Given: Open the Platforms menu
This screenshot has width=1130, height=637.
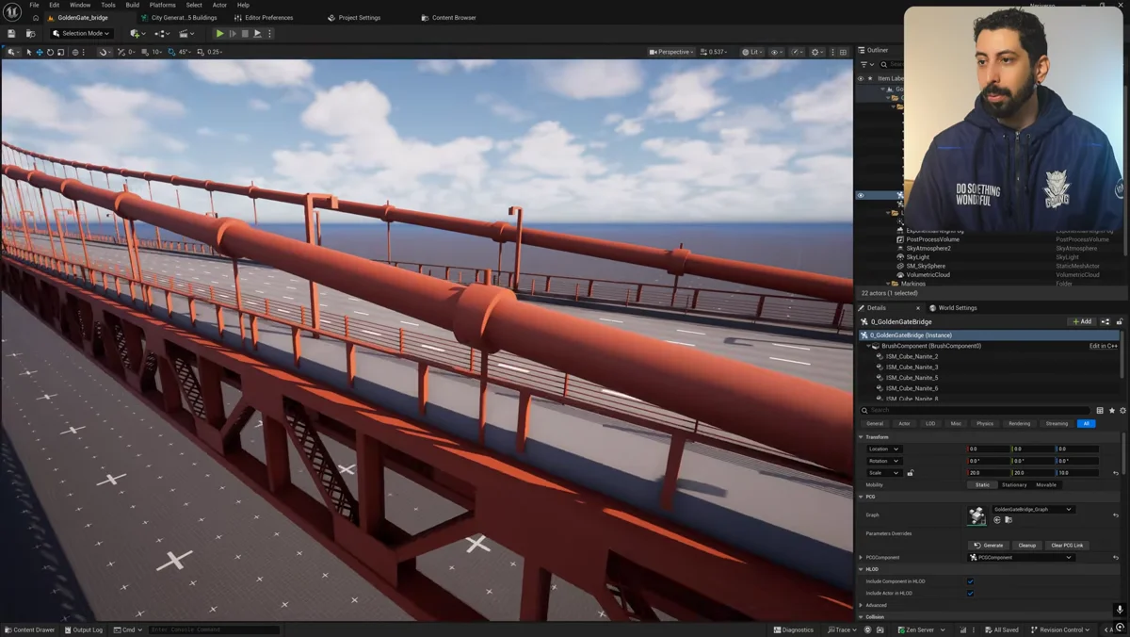Looking at the screenshot, I should (162, 5).
